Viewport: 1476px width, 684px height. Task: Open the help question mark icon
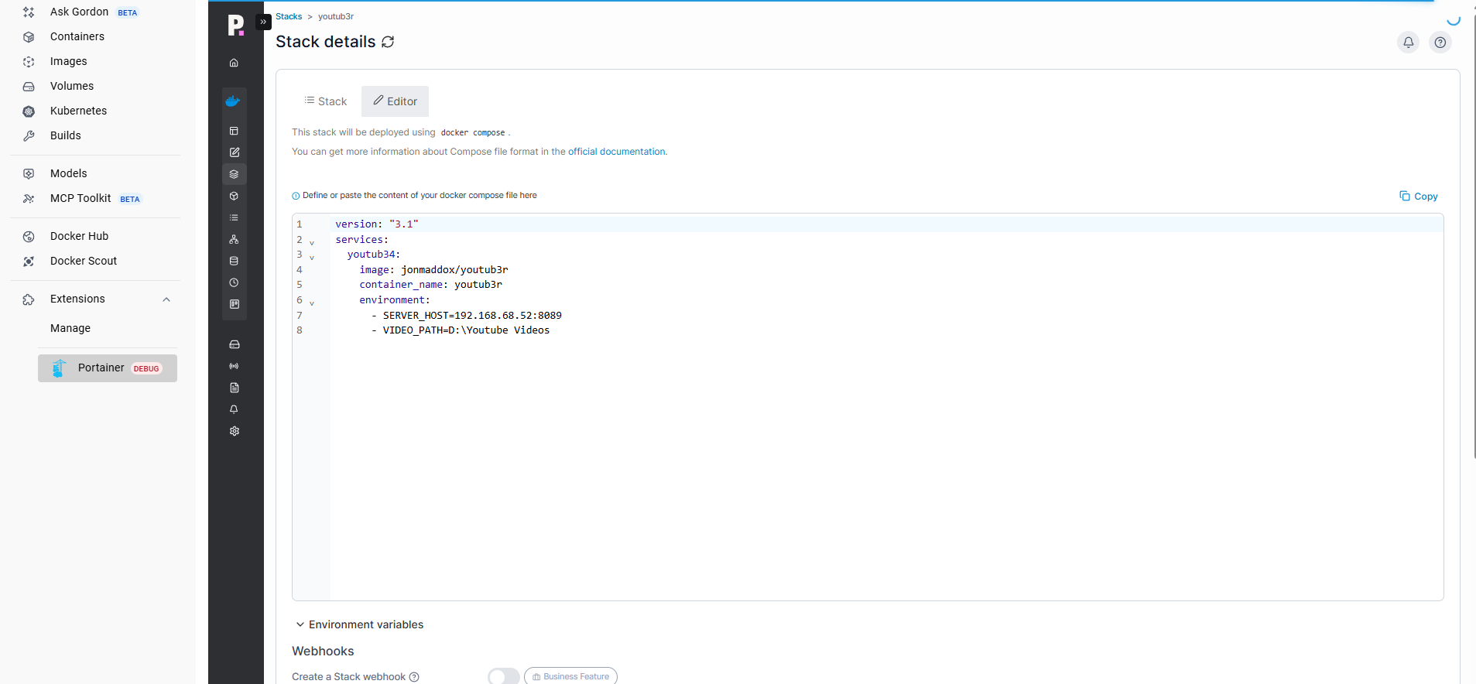click(1440, 43)
